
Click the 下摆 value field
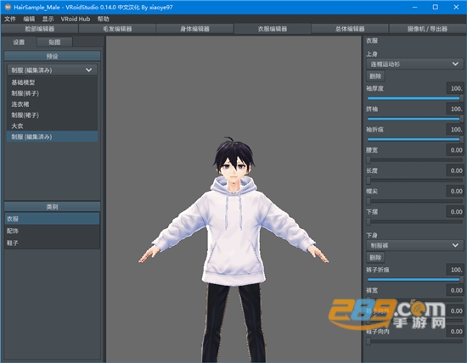(x=455, y=211)
